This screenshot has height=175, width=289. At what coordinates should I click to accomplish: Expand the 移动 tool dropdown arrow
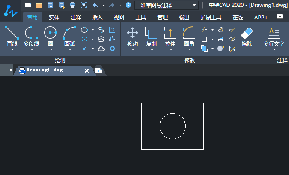point(133,50)
